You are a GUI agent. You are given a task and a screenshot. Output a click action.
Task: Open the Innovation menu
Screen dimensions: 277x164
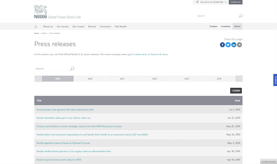point(106,26)
